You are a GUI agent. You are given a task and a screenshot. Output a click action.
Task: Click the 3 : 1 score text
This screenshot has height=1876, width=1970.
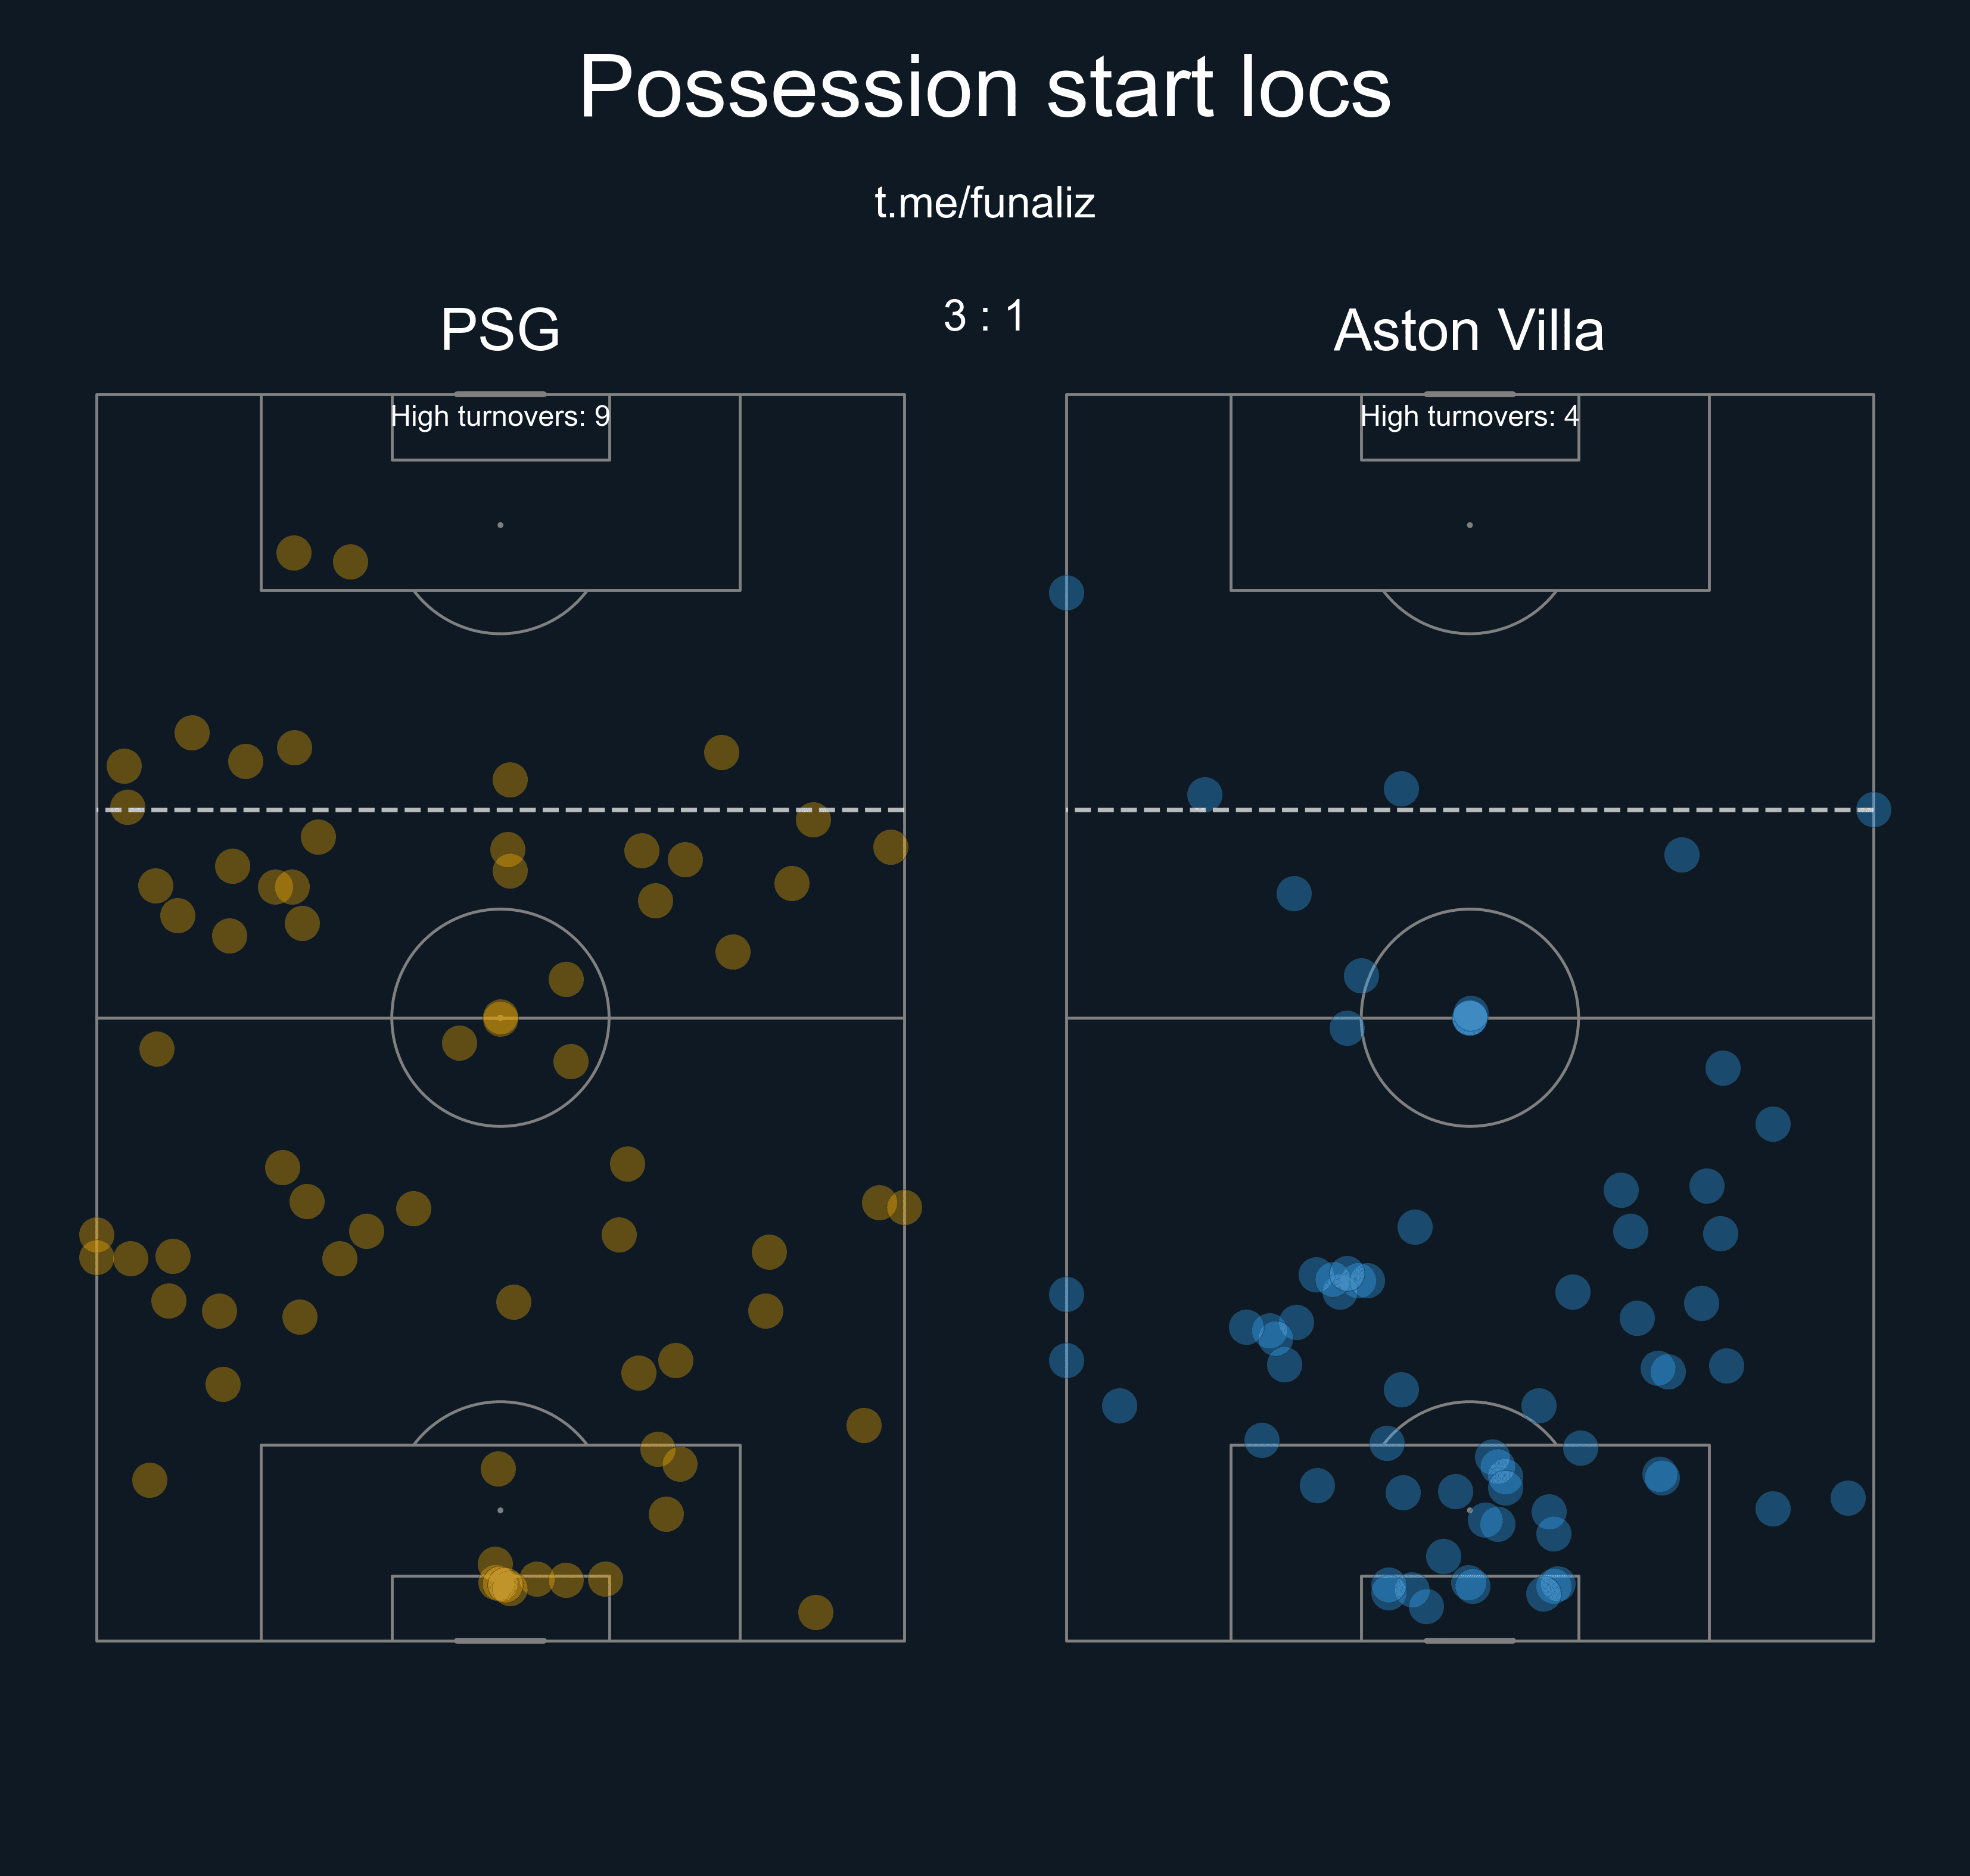(984, 316)
